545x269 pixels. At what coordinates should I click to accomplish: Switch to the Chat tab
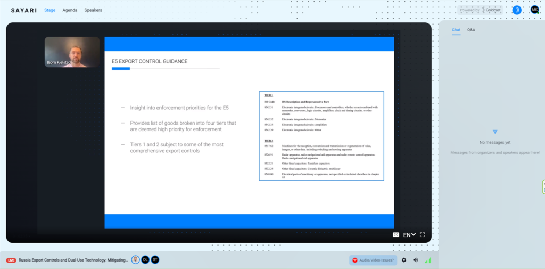point(456,30)
